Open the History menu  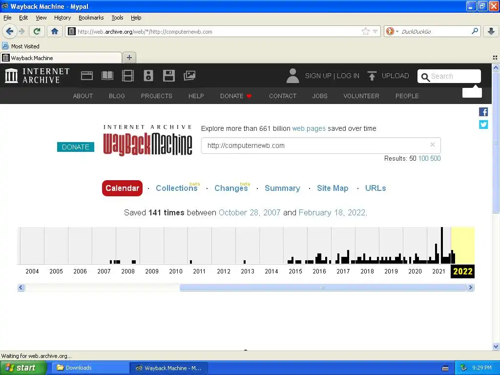point(62,18)
